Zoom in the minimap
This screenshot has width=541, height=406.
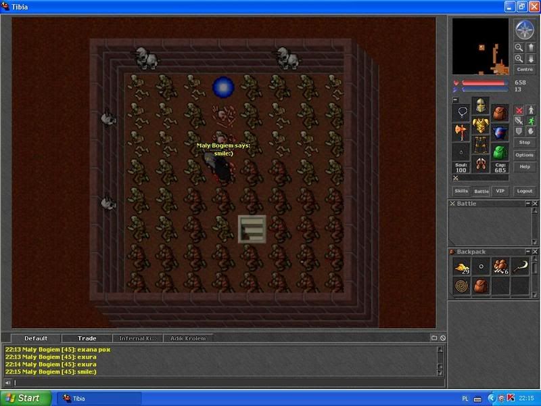[519, 59]
